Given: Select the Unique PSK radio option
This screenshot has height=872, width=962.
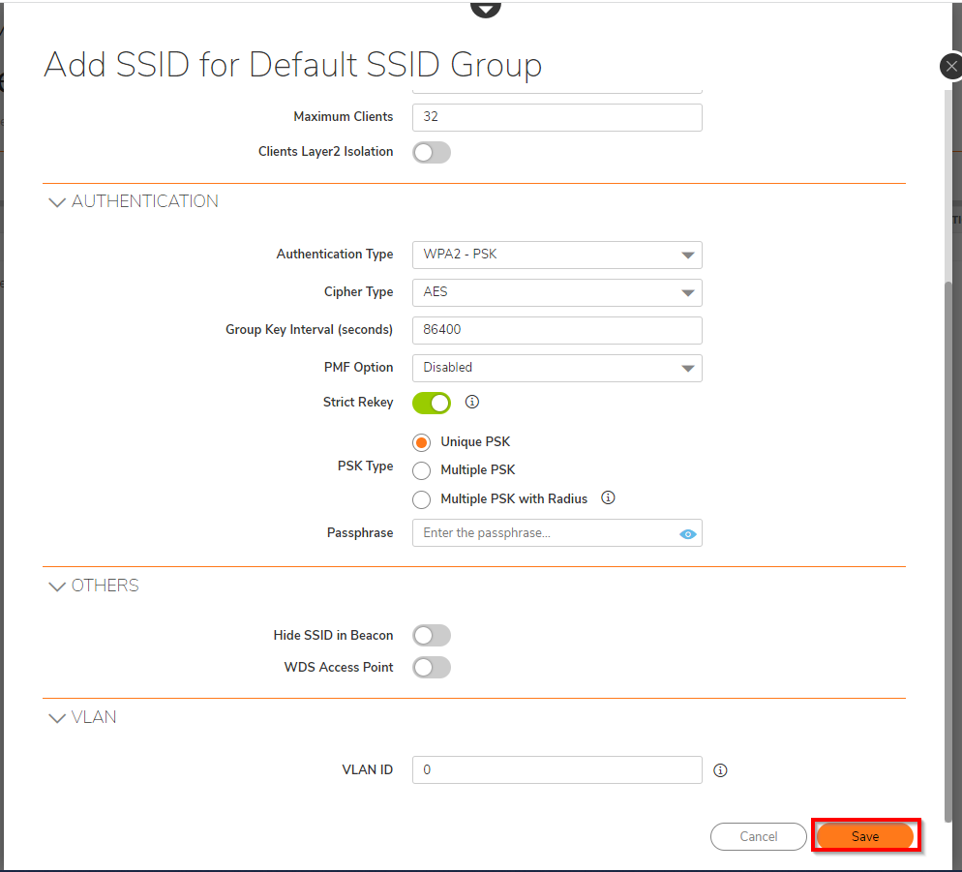Looking at the screenshot, I should (x=422, y=442).
